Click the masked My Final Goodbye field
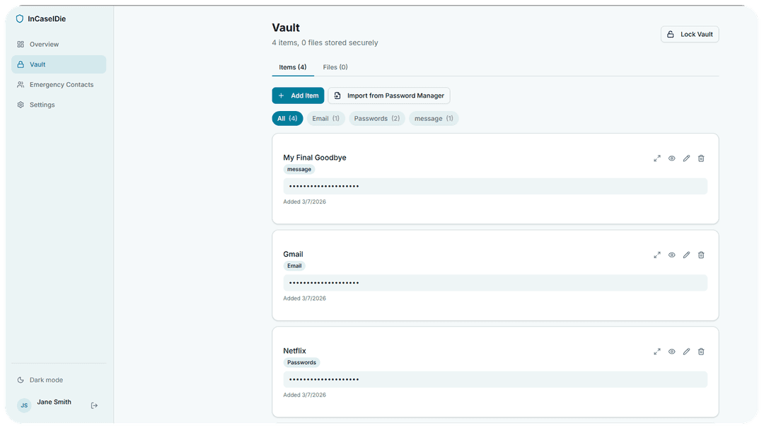764x430 pixels. click(495, 186)
